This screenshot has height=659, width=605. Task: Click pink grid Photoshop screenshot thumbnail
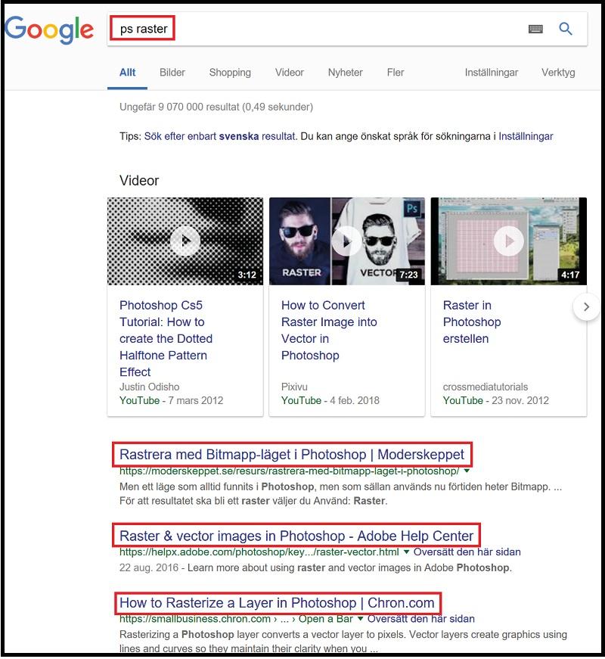pos(509,241)
